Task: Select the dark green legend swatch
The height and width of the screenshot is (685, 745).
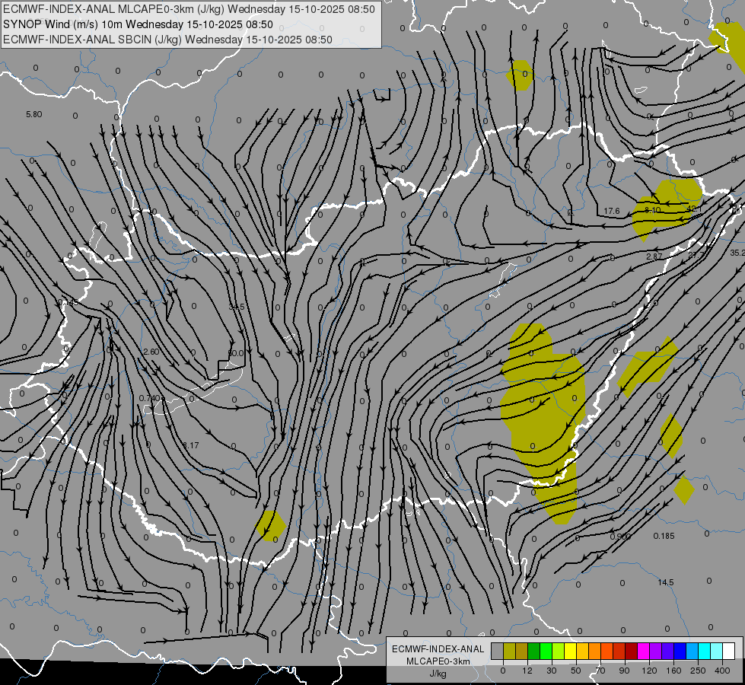Action: tap(533, 651)
